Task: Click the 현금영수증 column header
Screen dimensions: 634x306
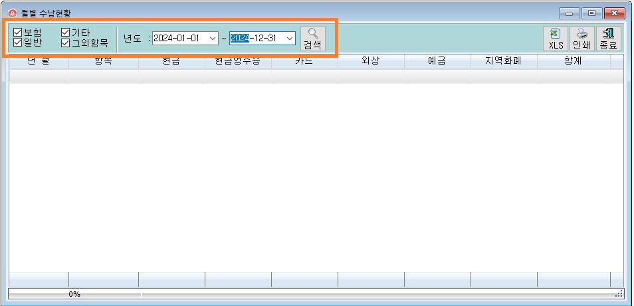Action: pyautogui.click(x=238, y=61)
